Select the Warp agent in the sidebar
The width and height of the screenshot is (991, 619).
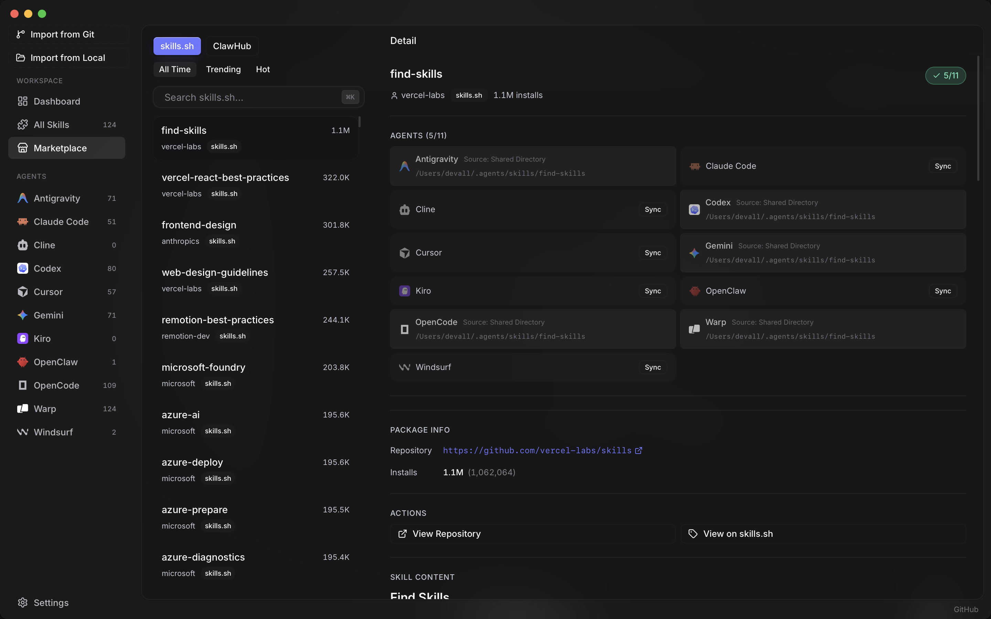click(x=44, y=409)
